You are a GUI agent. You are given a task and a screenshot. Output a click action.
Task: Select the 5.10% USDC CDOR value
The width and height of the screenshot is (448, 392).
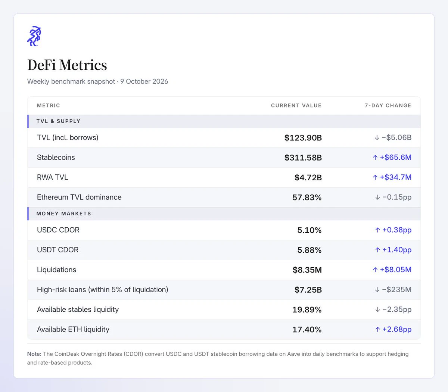309,230
